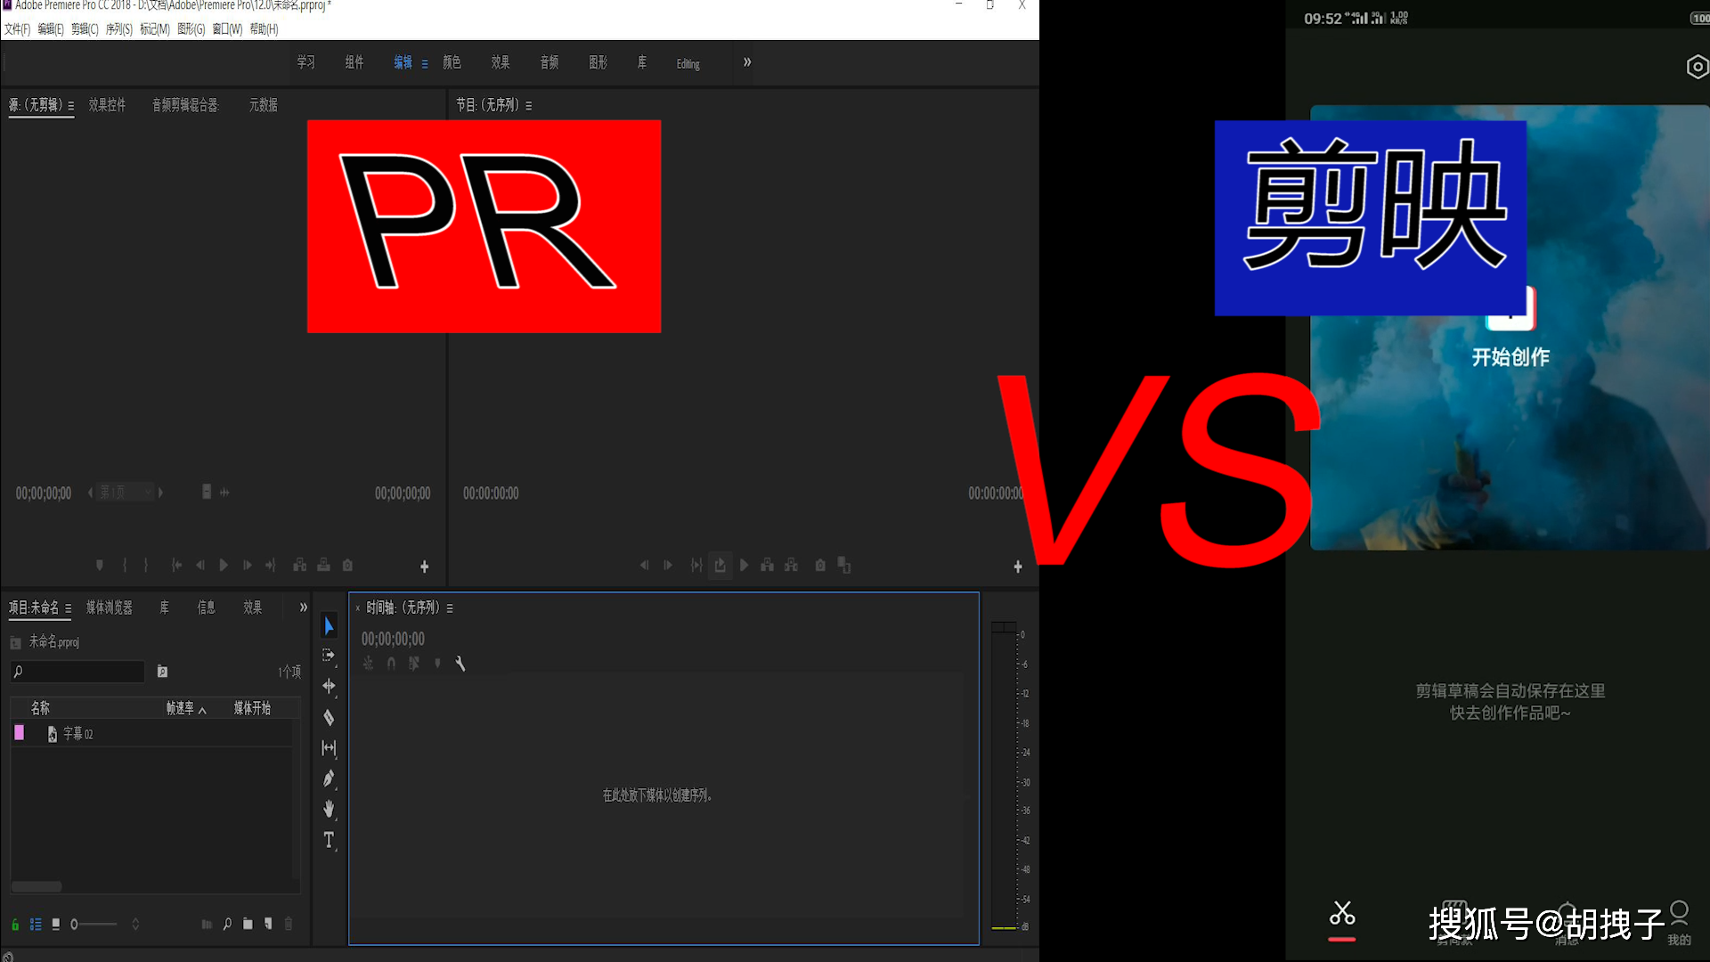Click Insert button in Source monitor

pyautogui.click(x=300, y=566)
